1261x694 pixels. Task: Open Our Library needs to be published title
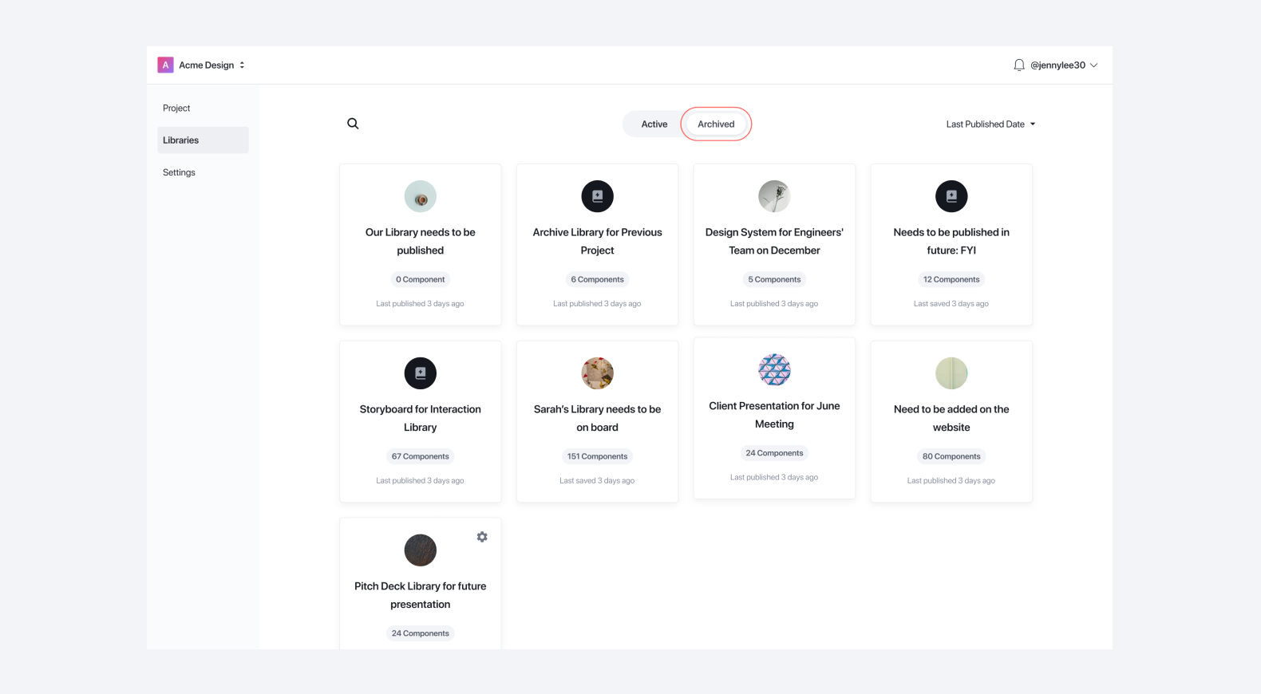pos(421,242)
